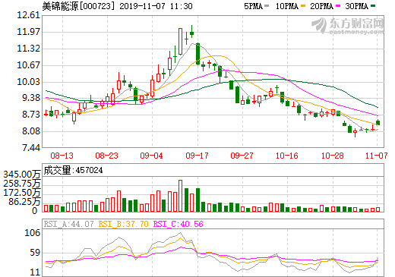Select the 11-07 date axis label
The height and width of the screenshot is (277, 395).
pos(377,156)
